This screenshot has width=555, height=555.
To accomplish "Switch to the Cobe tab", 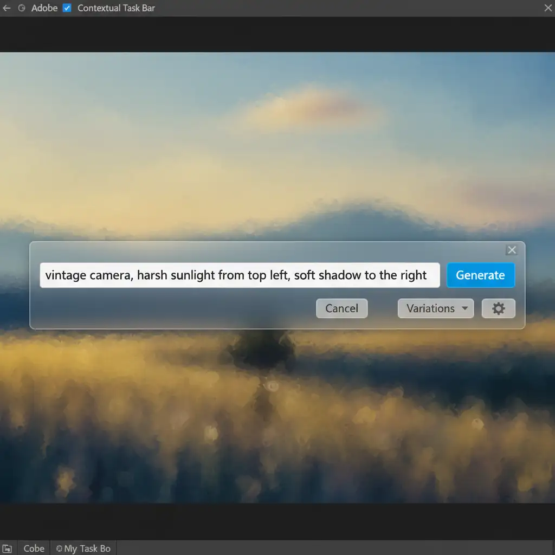I will coord(34,548).
